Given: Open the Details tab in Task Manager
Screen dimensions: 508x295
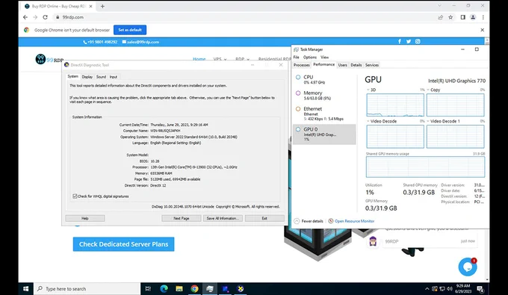Looking at the screenshot, I should click(x=356, y=65).
